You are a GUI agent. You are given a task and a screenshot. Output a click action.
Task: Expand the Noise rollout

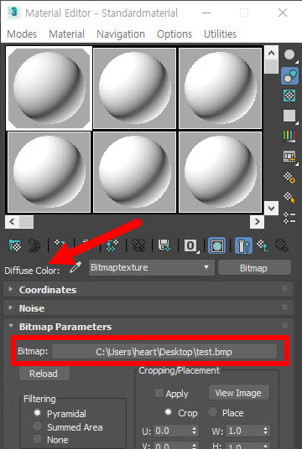tap(11, 307)
